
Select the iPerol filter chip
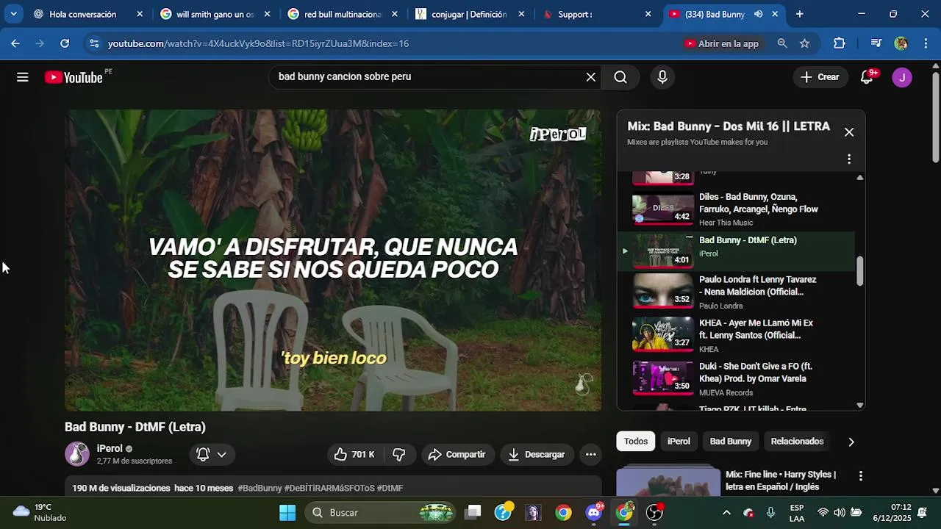(679, 442)
